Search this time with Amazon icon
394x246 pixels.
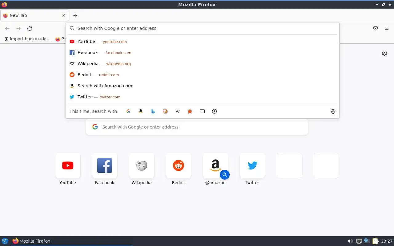(141, 111)
